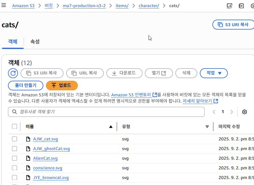Select the AJW_cat.svg checkbox
Screen dimensions: 254x185
pos(15,139)
